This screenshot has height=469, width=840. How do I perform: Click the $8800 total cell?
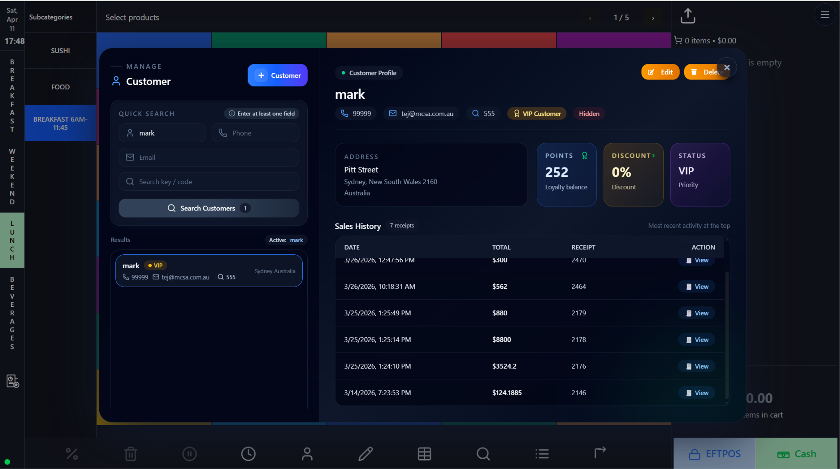click(x=501, y=340)
